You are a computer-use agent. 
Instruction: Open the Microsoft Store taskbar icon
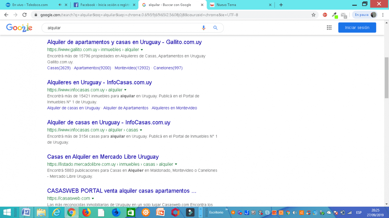pyautogui.click(x=131, y=212)
